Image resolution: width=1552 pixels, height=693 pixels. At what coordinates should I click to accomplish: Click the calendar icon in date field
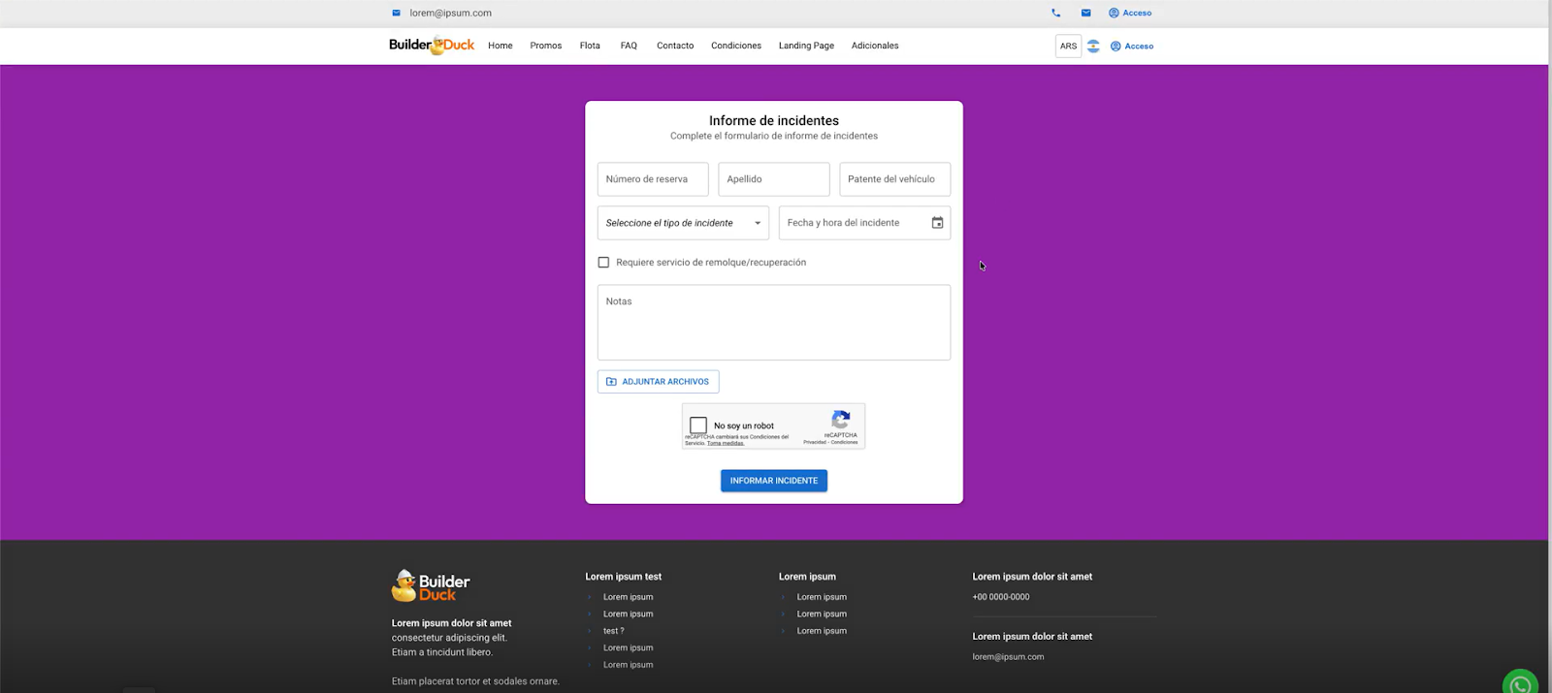[937, 223]
